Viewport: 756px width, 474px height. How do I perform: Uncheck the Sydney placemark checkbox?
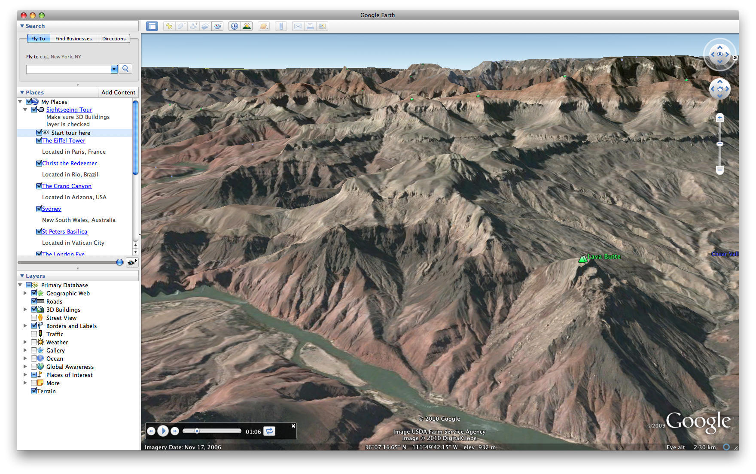[x=39, y=209]
